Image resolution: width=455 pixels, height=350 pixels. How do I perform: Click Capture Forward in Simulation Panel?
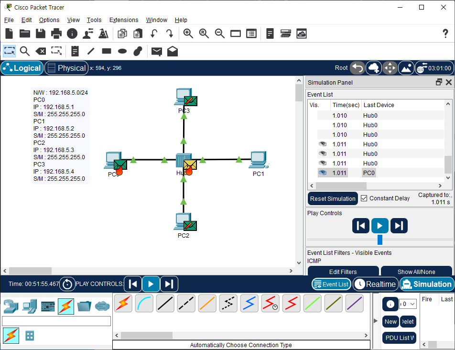tap(399, 226)
